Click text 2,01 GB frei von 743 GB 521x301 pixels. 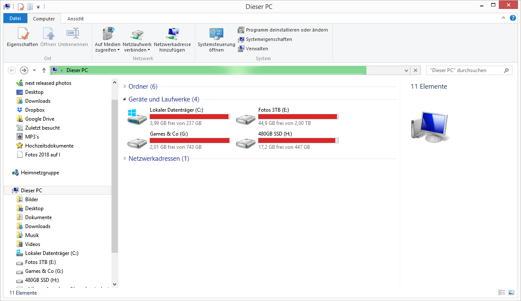click(176, 147)
